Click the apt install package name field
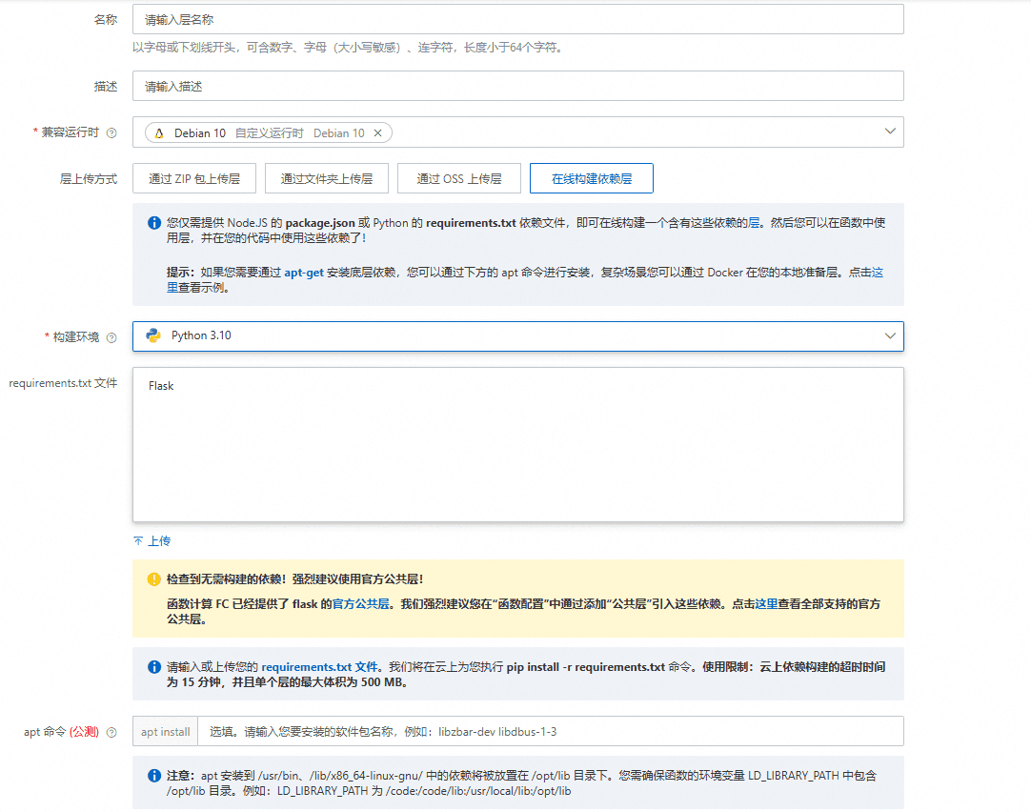 pos(550,732)
